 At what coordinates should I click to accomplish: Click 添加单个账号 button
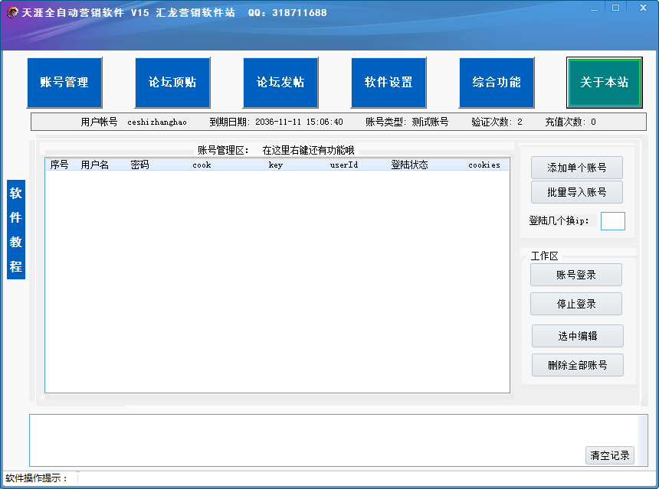tap(576, 168)
